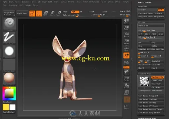Open the material sphere picker
Image resolution: width=169 pixels, height=119 pixels.
[x=9, y=79]
